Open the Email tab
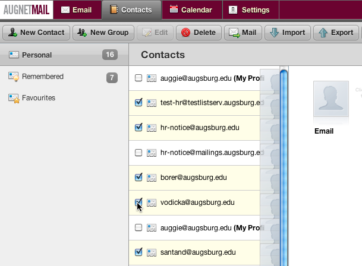Screen dimensions: 362x266 point(77,10)
